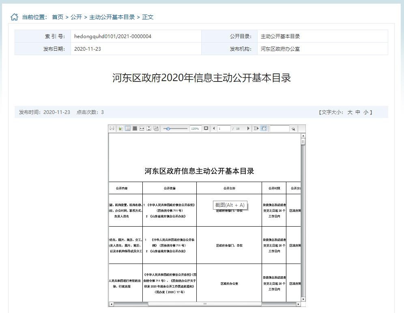Go to next page in viewer
This screenshot has width=404, height=313.
coord(248,128)
